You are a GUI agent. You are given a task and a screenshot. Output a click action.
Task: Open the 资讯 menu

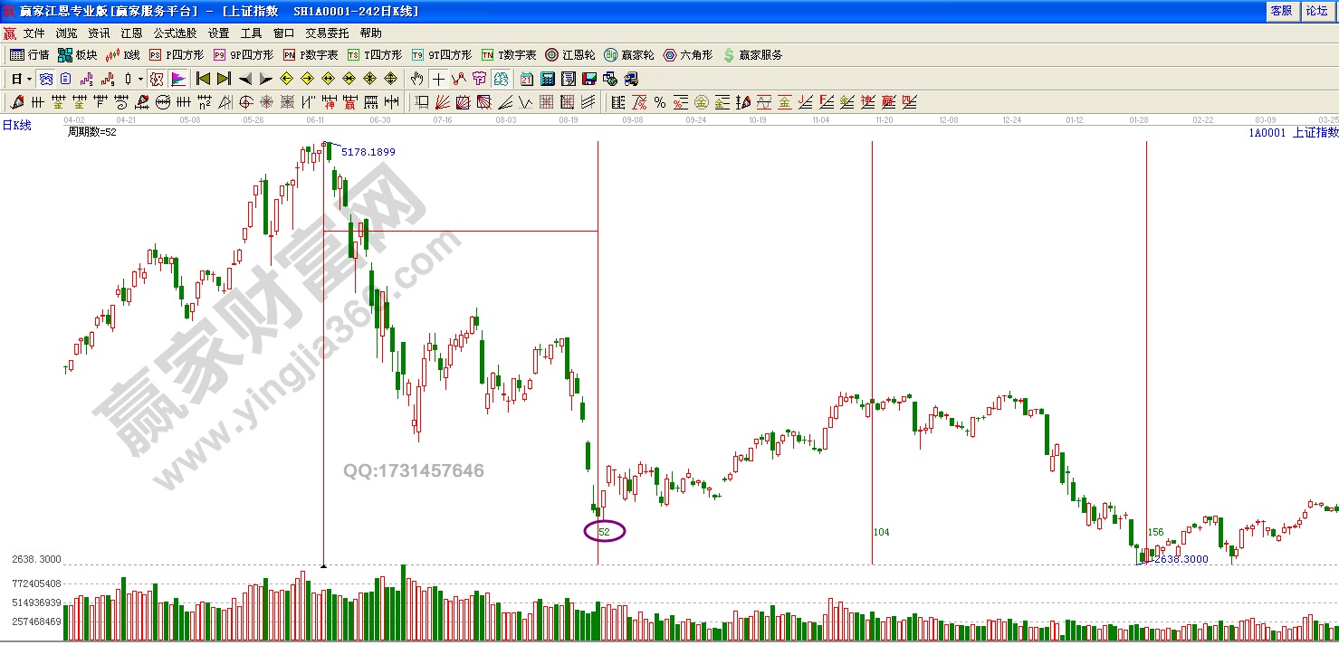pos(99,33)
